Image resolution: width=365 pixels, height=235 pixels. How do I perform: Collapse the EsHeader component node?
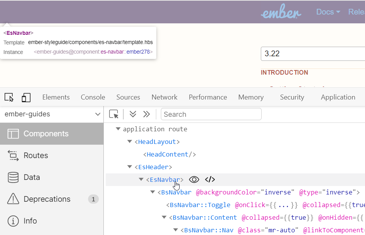coord(130,167)
